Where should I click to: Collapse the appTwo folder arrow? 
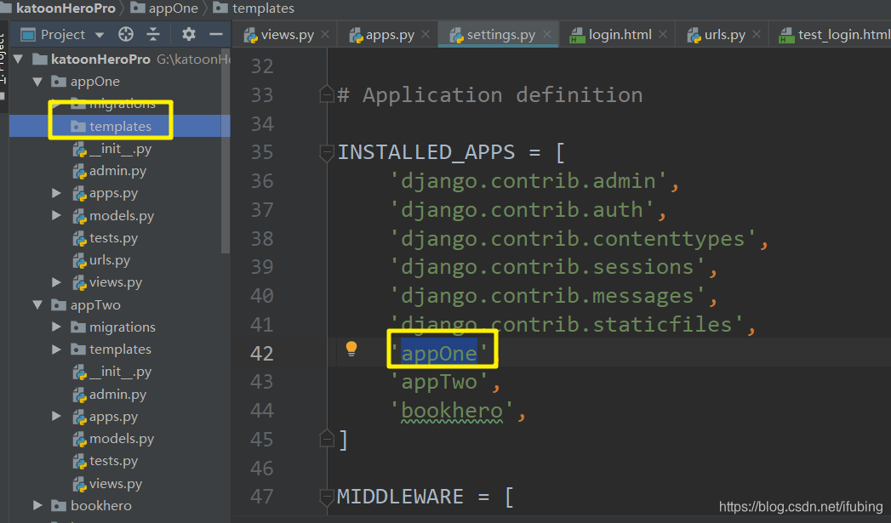37,305
